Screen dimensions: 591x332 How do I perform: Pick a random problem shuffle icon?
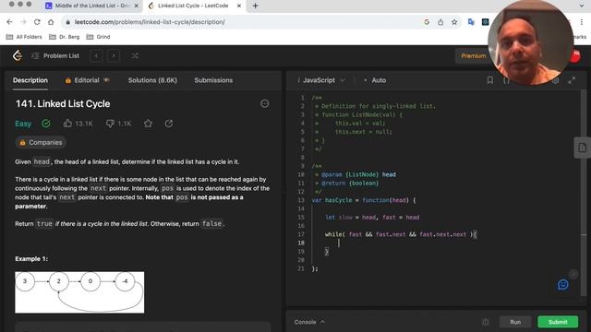pyautogui.click(x=135, y=55)
